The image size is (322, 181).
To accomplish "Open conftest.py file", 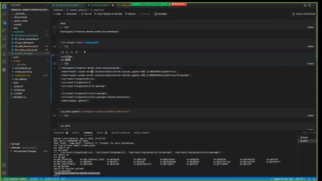I will click(x=19, y=90).
